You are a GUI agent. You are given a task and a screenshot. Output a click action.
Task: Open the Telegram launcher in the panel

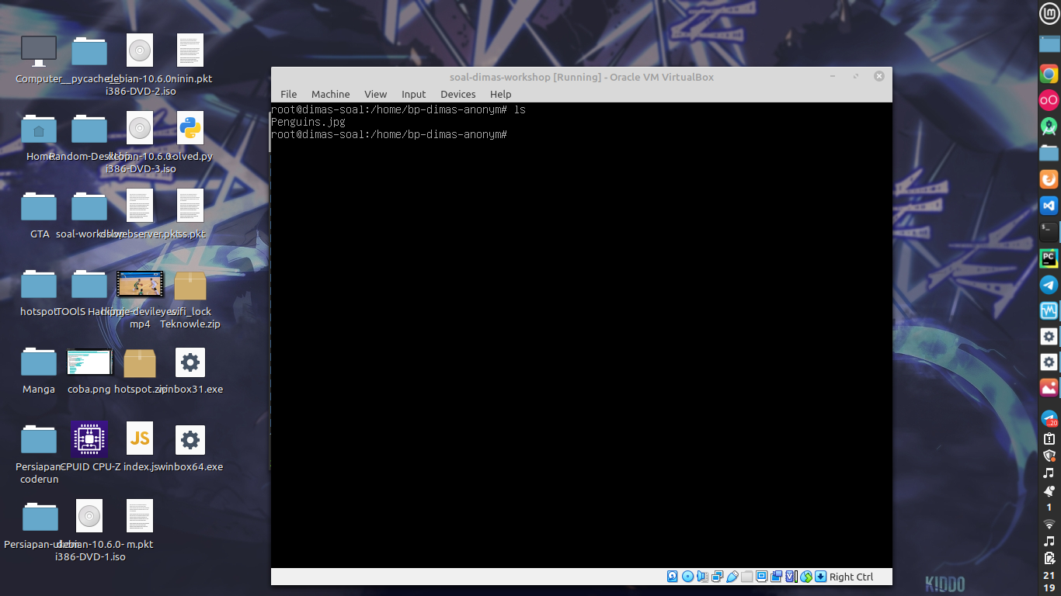[x=1049, y=284]
